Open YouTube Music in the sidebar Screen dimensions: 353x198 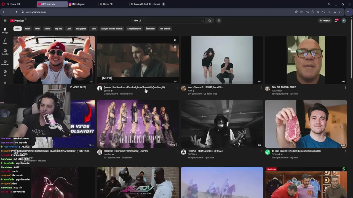[5, 63]
